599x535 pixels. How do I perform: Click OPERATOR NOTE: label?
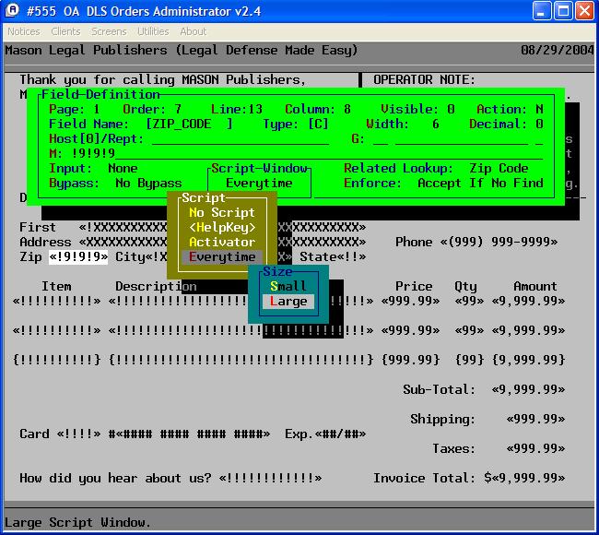click(424, 79)
